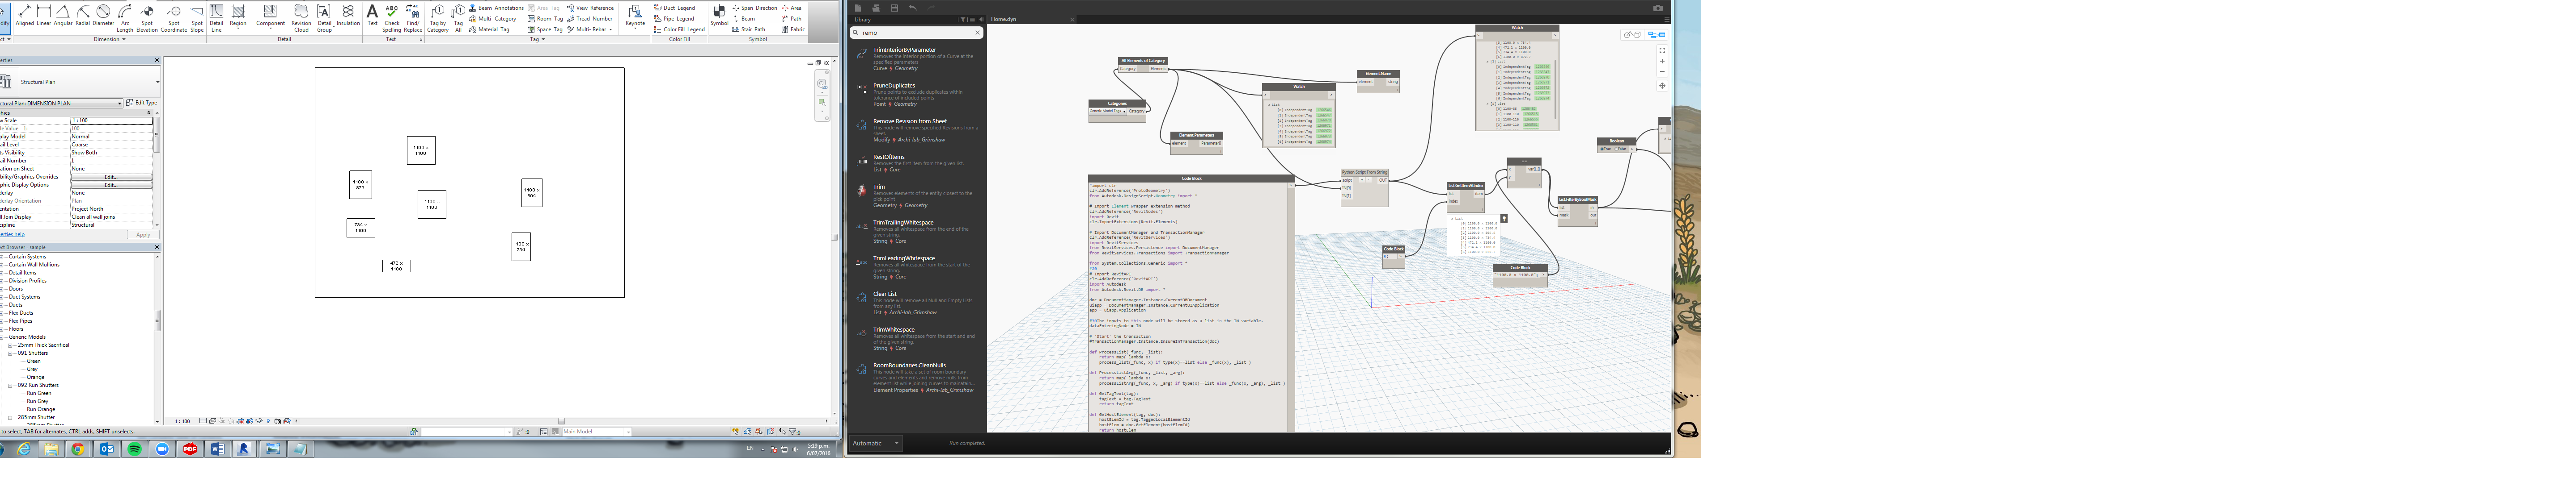Click Dynamo's camera export image icon

(x=1657, y=8)
